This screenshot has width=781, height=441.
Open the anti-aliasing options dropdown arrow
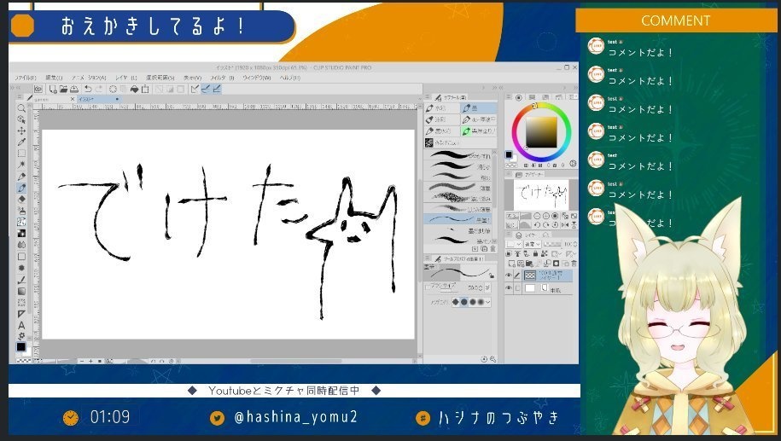tap(487, 302)
